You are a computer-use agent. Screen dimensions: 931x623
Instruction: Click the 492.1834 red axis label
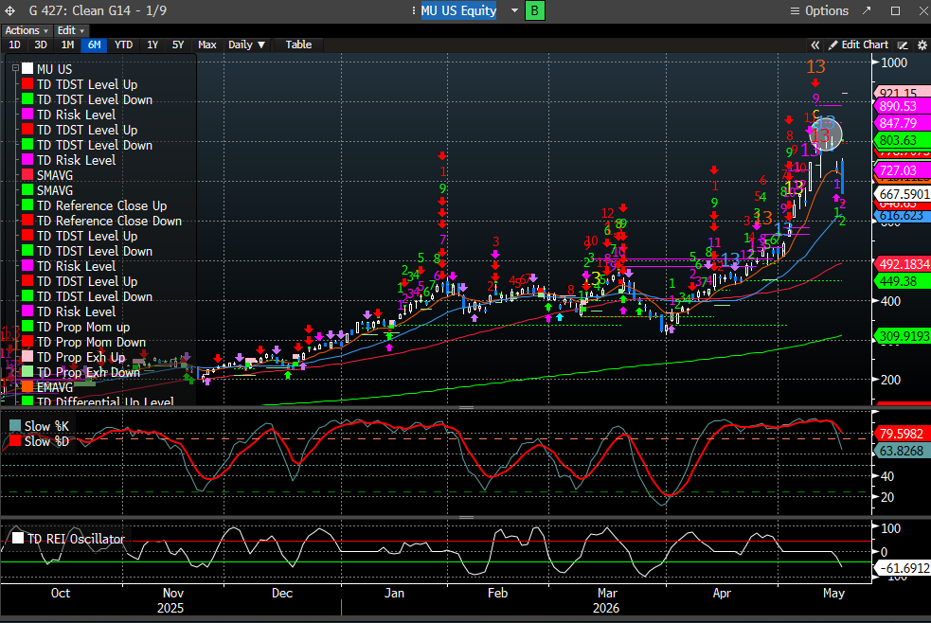(904, 264)
